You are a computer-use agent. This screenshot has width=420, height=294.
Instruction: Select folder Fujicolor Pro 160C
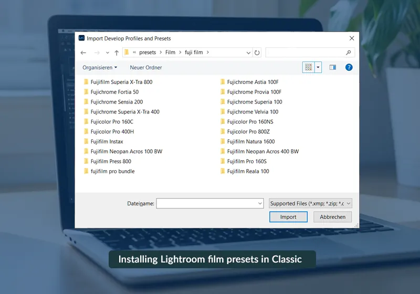tap(109, 122)
